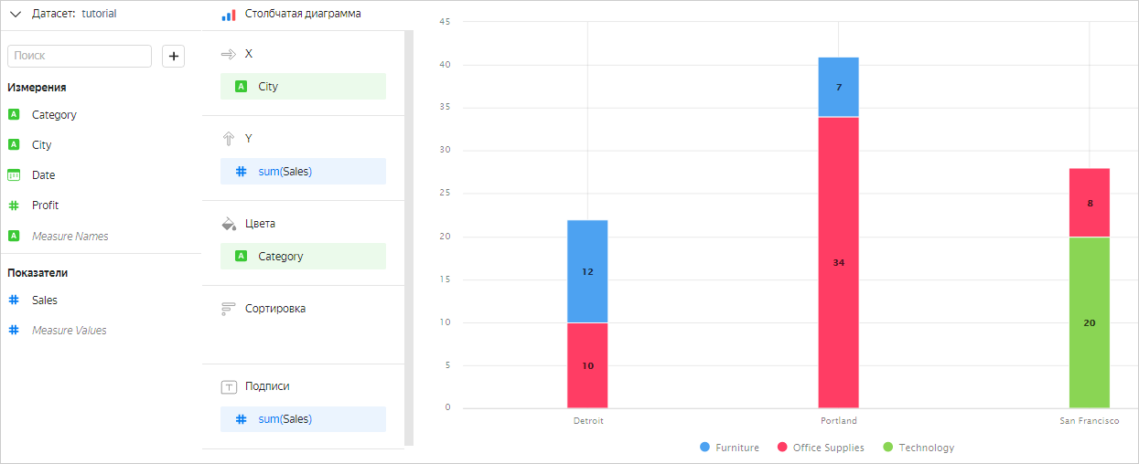This screenshot has height=464, width=1139.
Task: Collapse the tutorial dataset chevron
Action: 16,14
